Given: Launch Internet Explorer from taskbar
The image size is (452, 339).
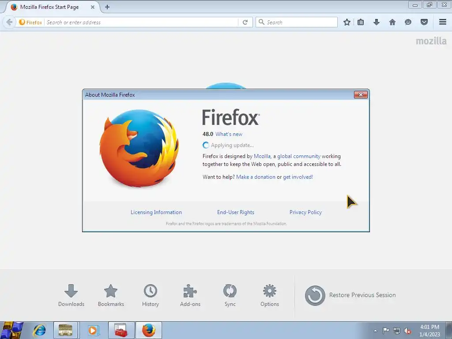Looking at the screenshot, I should [x=39, y=330].
